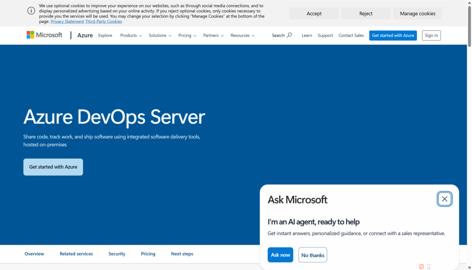This screenshot has width=472, height=270.
Task: Switch to the Next steps tab
Action: coord(182,254)
